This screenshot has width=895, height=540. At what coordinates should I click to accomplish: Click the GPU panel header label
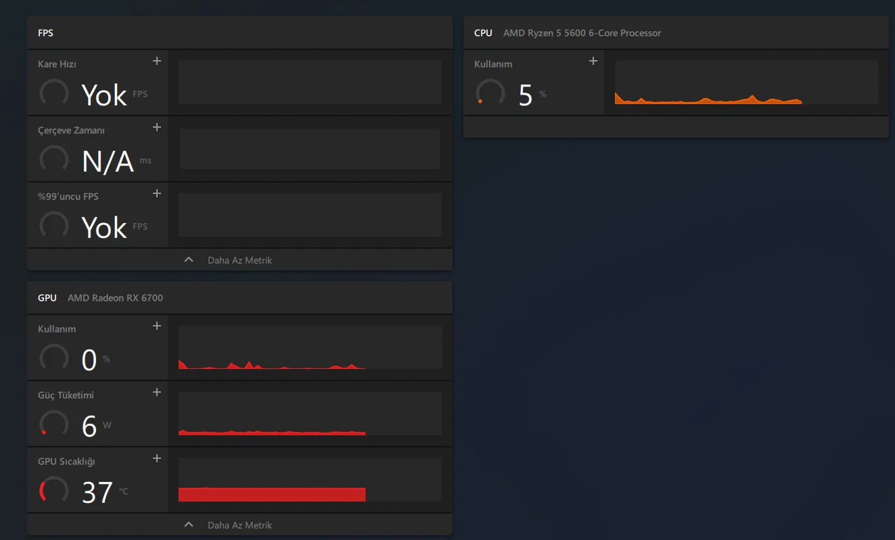[x=47, y=298]
